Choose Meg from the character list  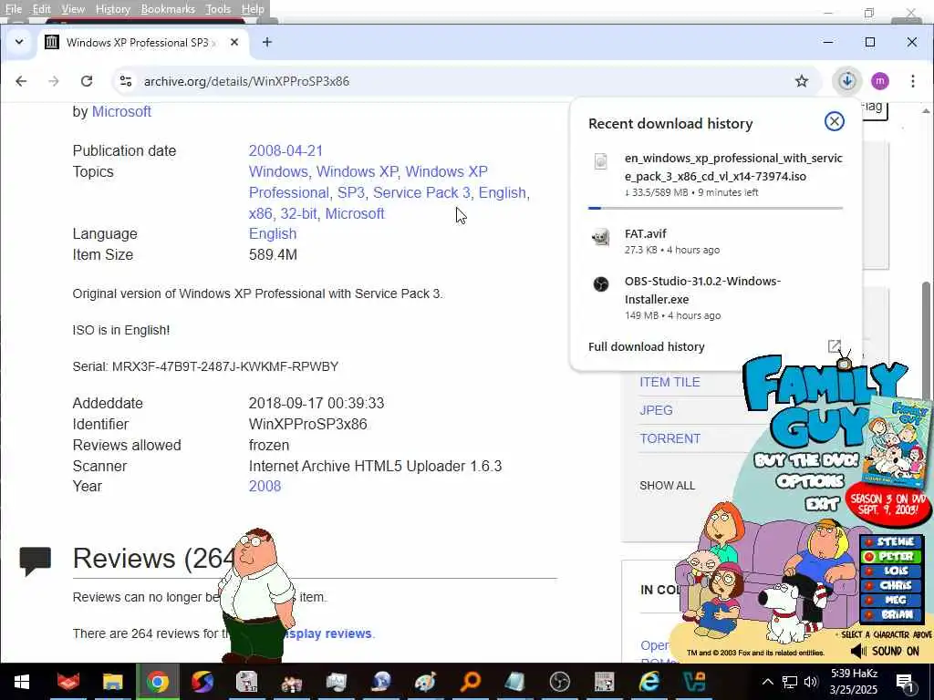click(x=890, y=600)
